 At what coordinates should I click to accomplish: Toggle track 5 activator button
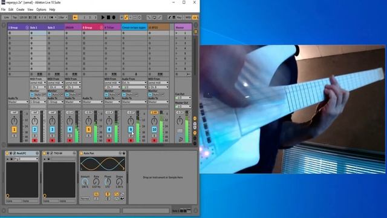click(x=89, y=129)
